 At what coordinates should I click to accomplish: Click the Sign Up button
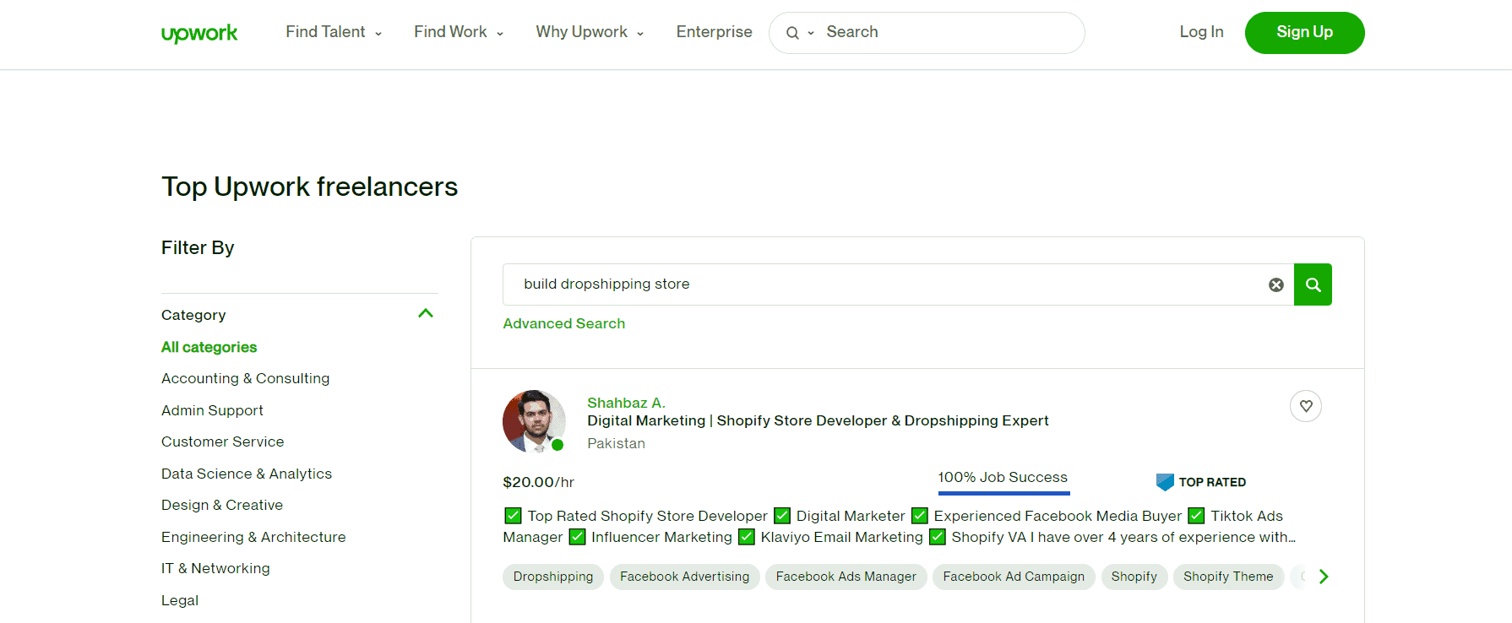pyautogui.click(x=1304, y=33)
